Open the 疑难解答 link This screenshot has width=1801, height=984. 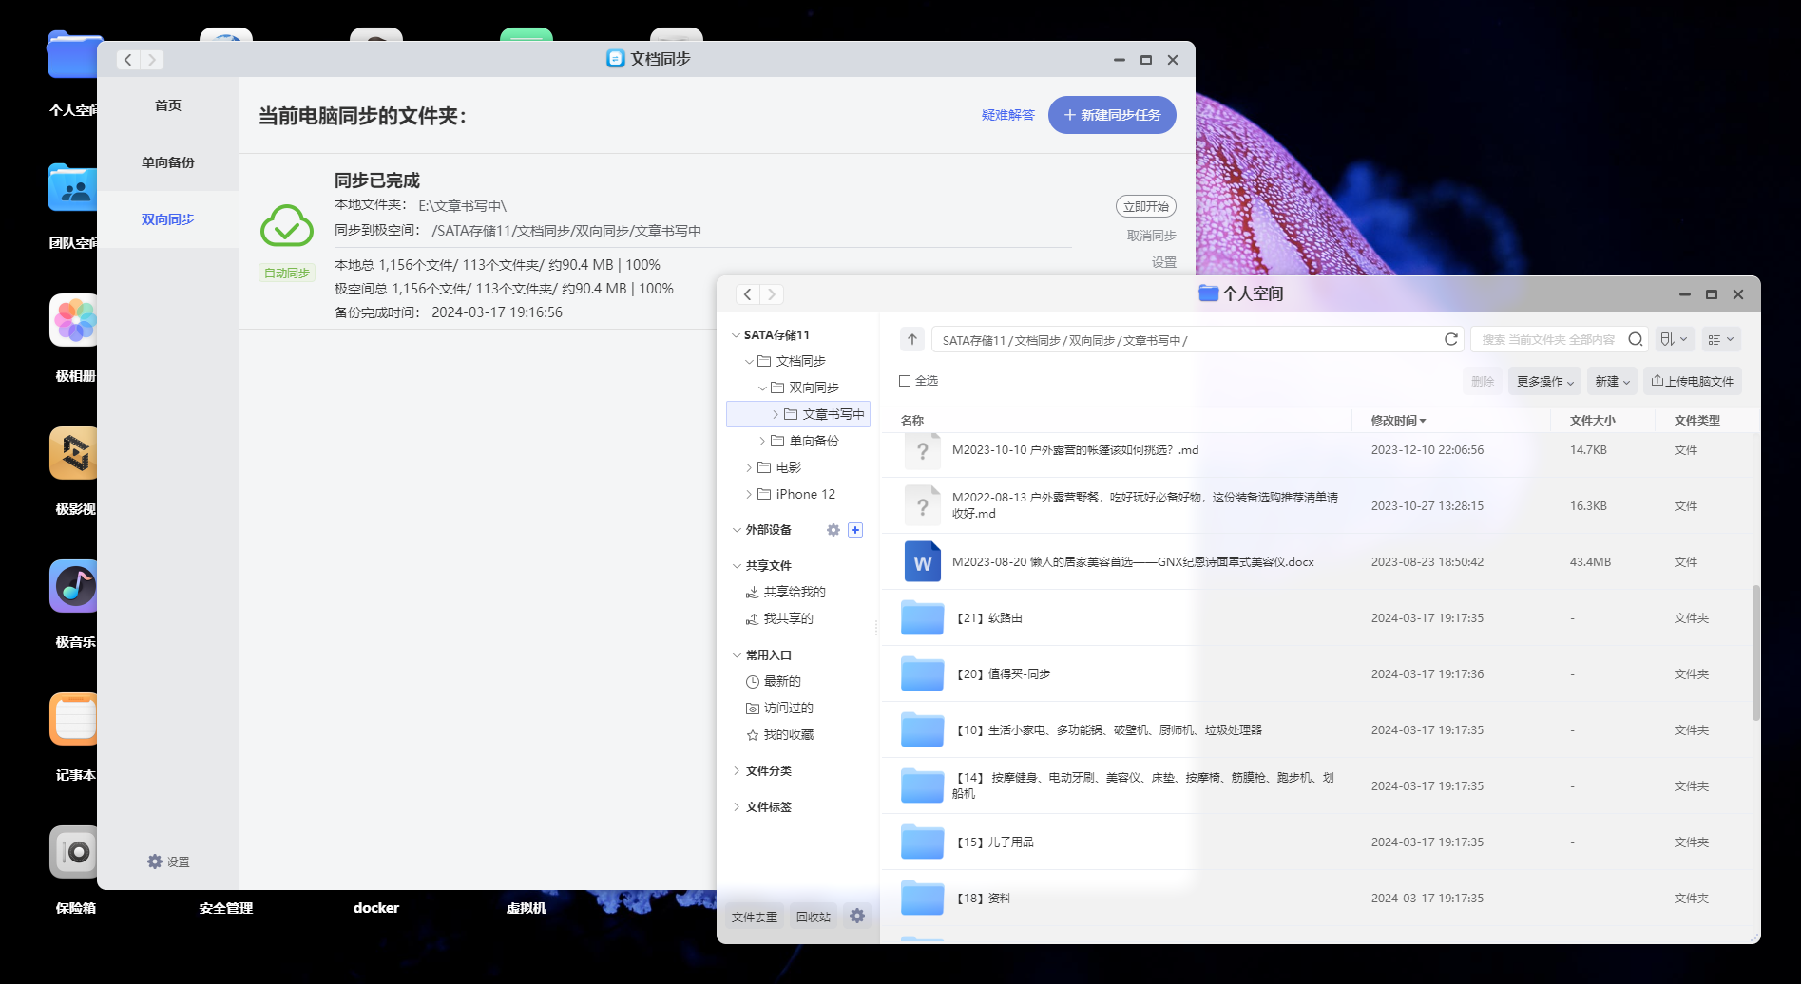coord(1008,114)
